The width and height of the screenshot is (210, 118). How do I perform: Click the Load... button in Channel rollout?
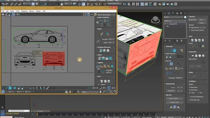click(x=202, y=23)
